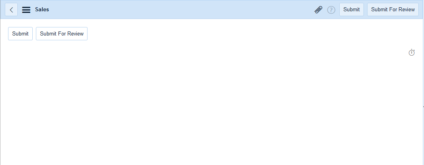Request review using top-right Submit For Review
The image size is (424, 165).
[393, 9]
